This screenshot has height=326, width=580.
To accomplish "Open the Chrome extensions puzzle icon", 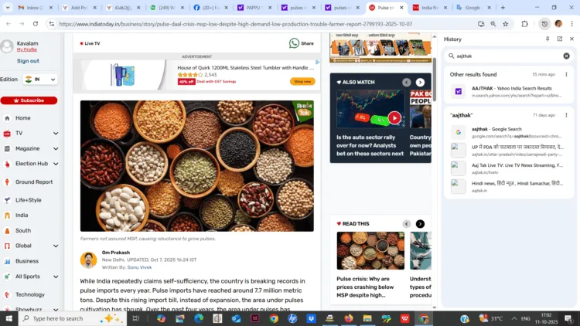I will pyautogui.click(x=524, y=24).
